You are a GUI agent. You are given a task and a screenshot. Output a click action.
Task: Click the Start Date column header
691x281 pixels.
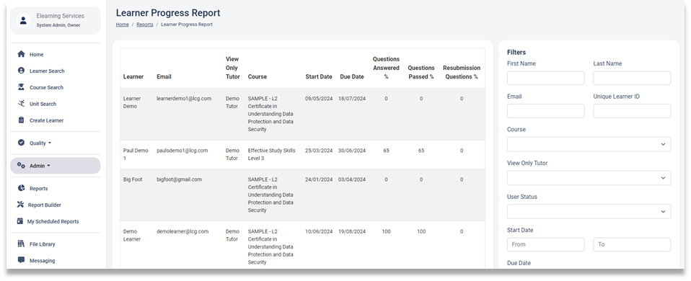click(x=319, y=76)
